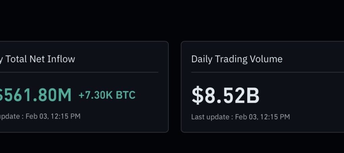Click the word Inflow in the card title
Screen dimensions: 344x153
click(61, 59)
